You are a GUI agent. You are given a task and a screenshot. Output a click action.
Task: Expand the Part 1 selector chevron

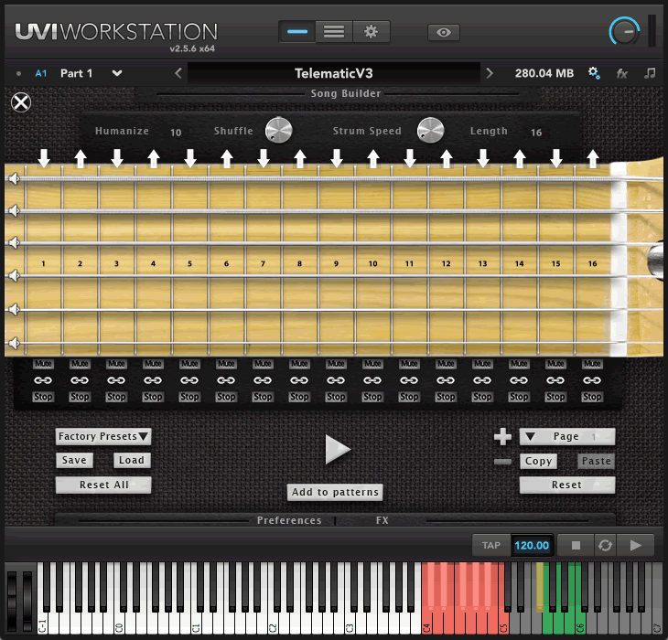[116, 73]
